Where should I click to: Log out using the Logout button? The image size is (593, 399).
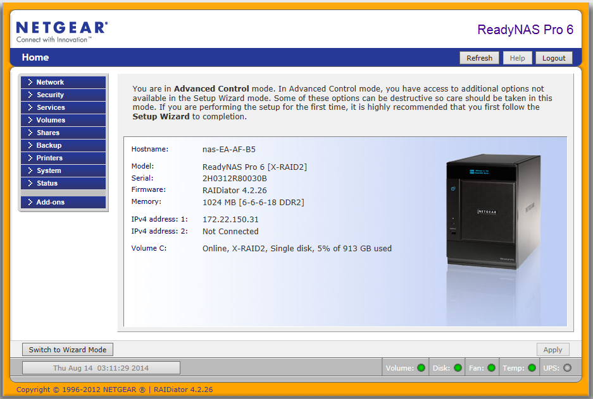[554, 58]
